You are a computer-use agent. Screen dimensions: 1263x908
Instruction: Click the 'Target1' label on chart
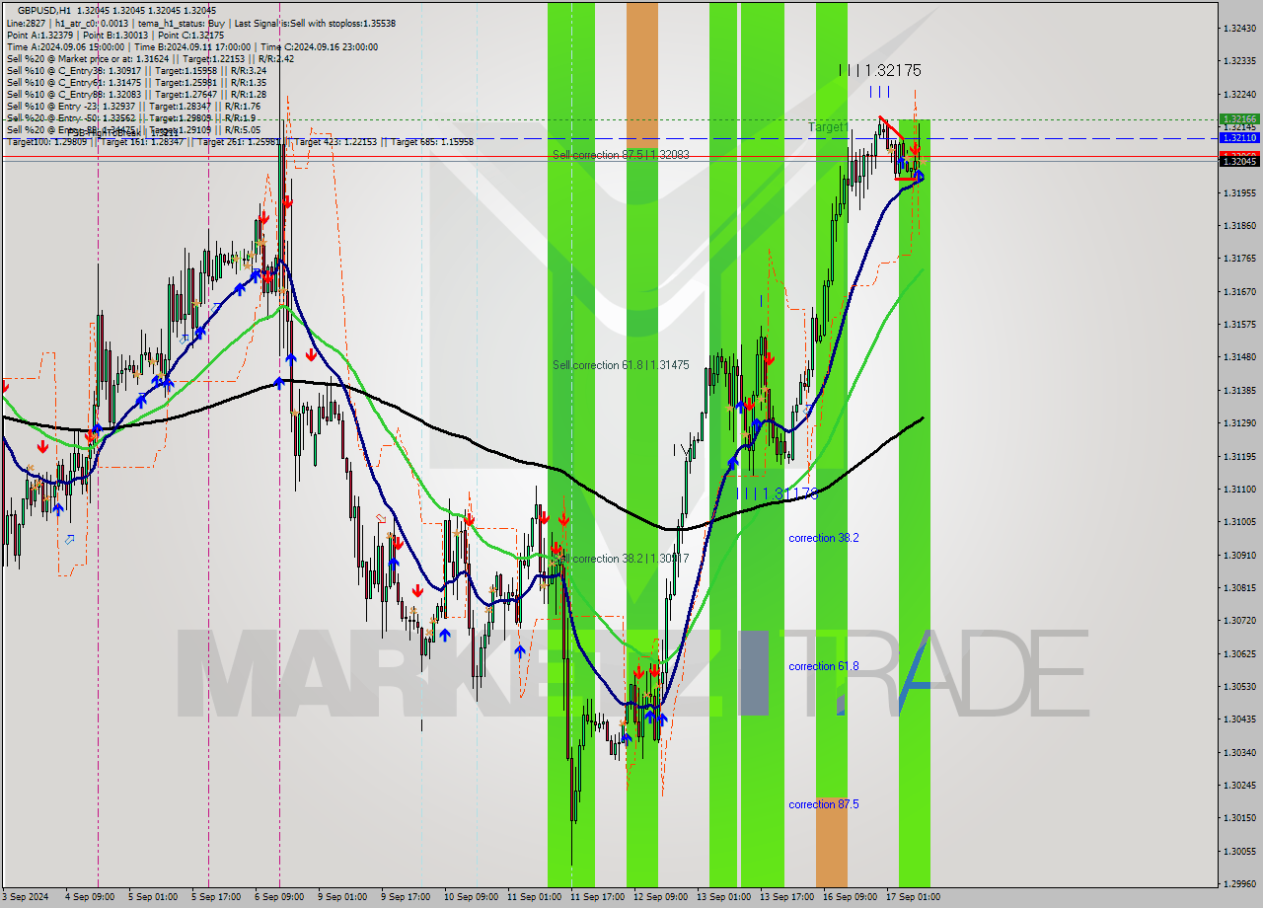[x=827, y=127]
